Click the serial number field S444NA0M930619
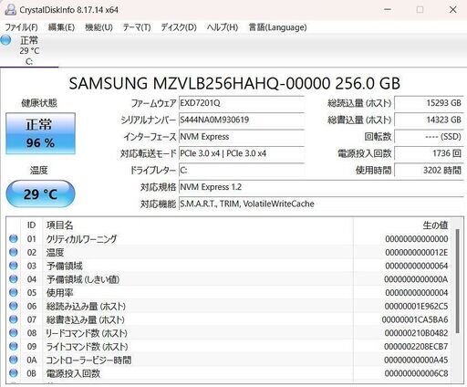The height and width of the screenshot is (387, 467). (x=242, y=120)
